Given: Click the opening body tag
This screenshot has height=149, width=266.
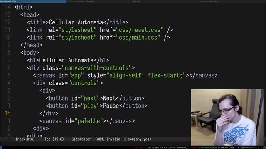Looking at the screenshot, I should point(30,53).
